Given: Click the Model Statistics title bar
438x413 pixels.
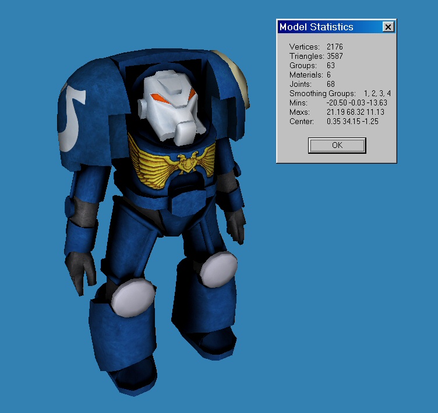Looking at the screenshot, I should point(336,27).
